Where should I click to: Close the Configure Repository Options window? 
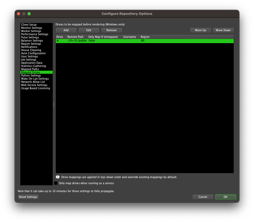(x=19, y=14)
